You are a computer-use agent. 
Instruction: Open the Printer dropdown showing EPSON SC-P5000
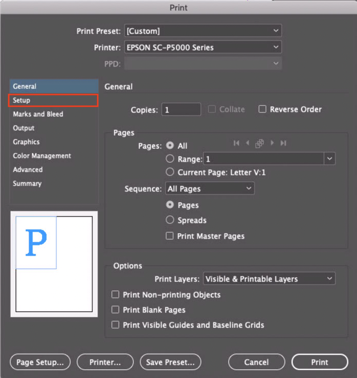[203, 47]
